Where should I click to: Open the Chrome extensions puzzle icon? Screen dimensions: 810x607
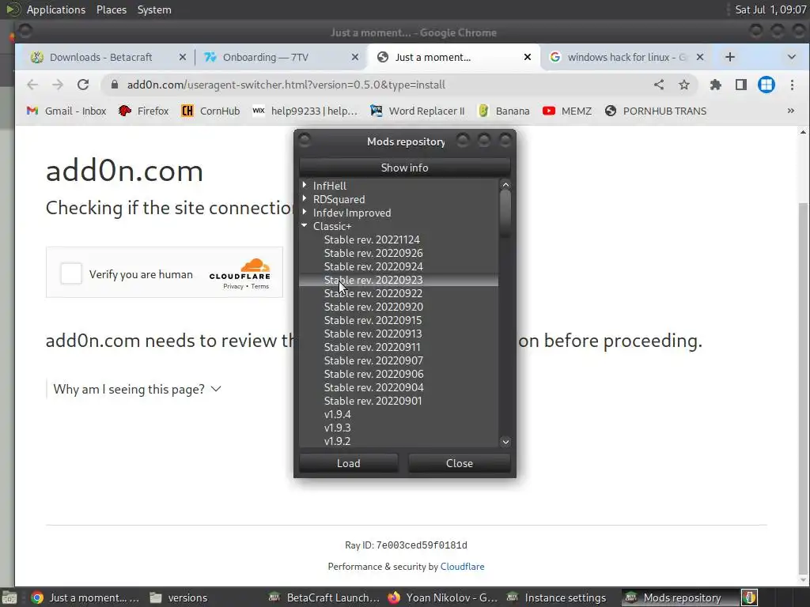click(x=715, y=85)
